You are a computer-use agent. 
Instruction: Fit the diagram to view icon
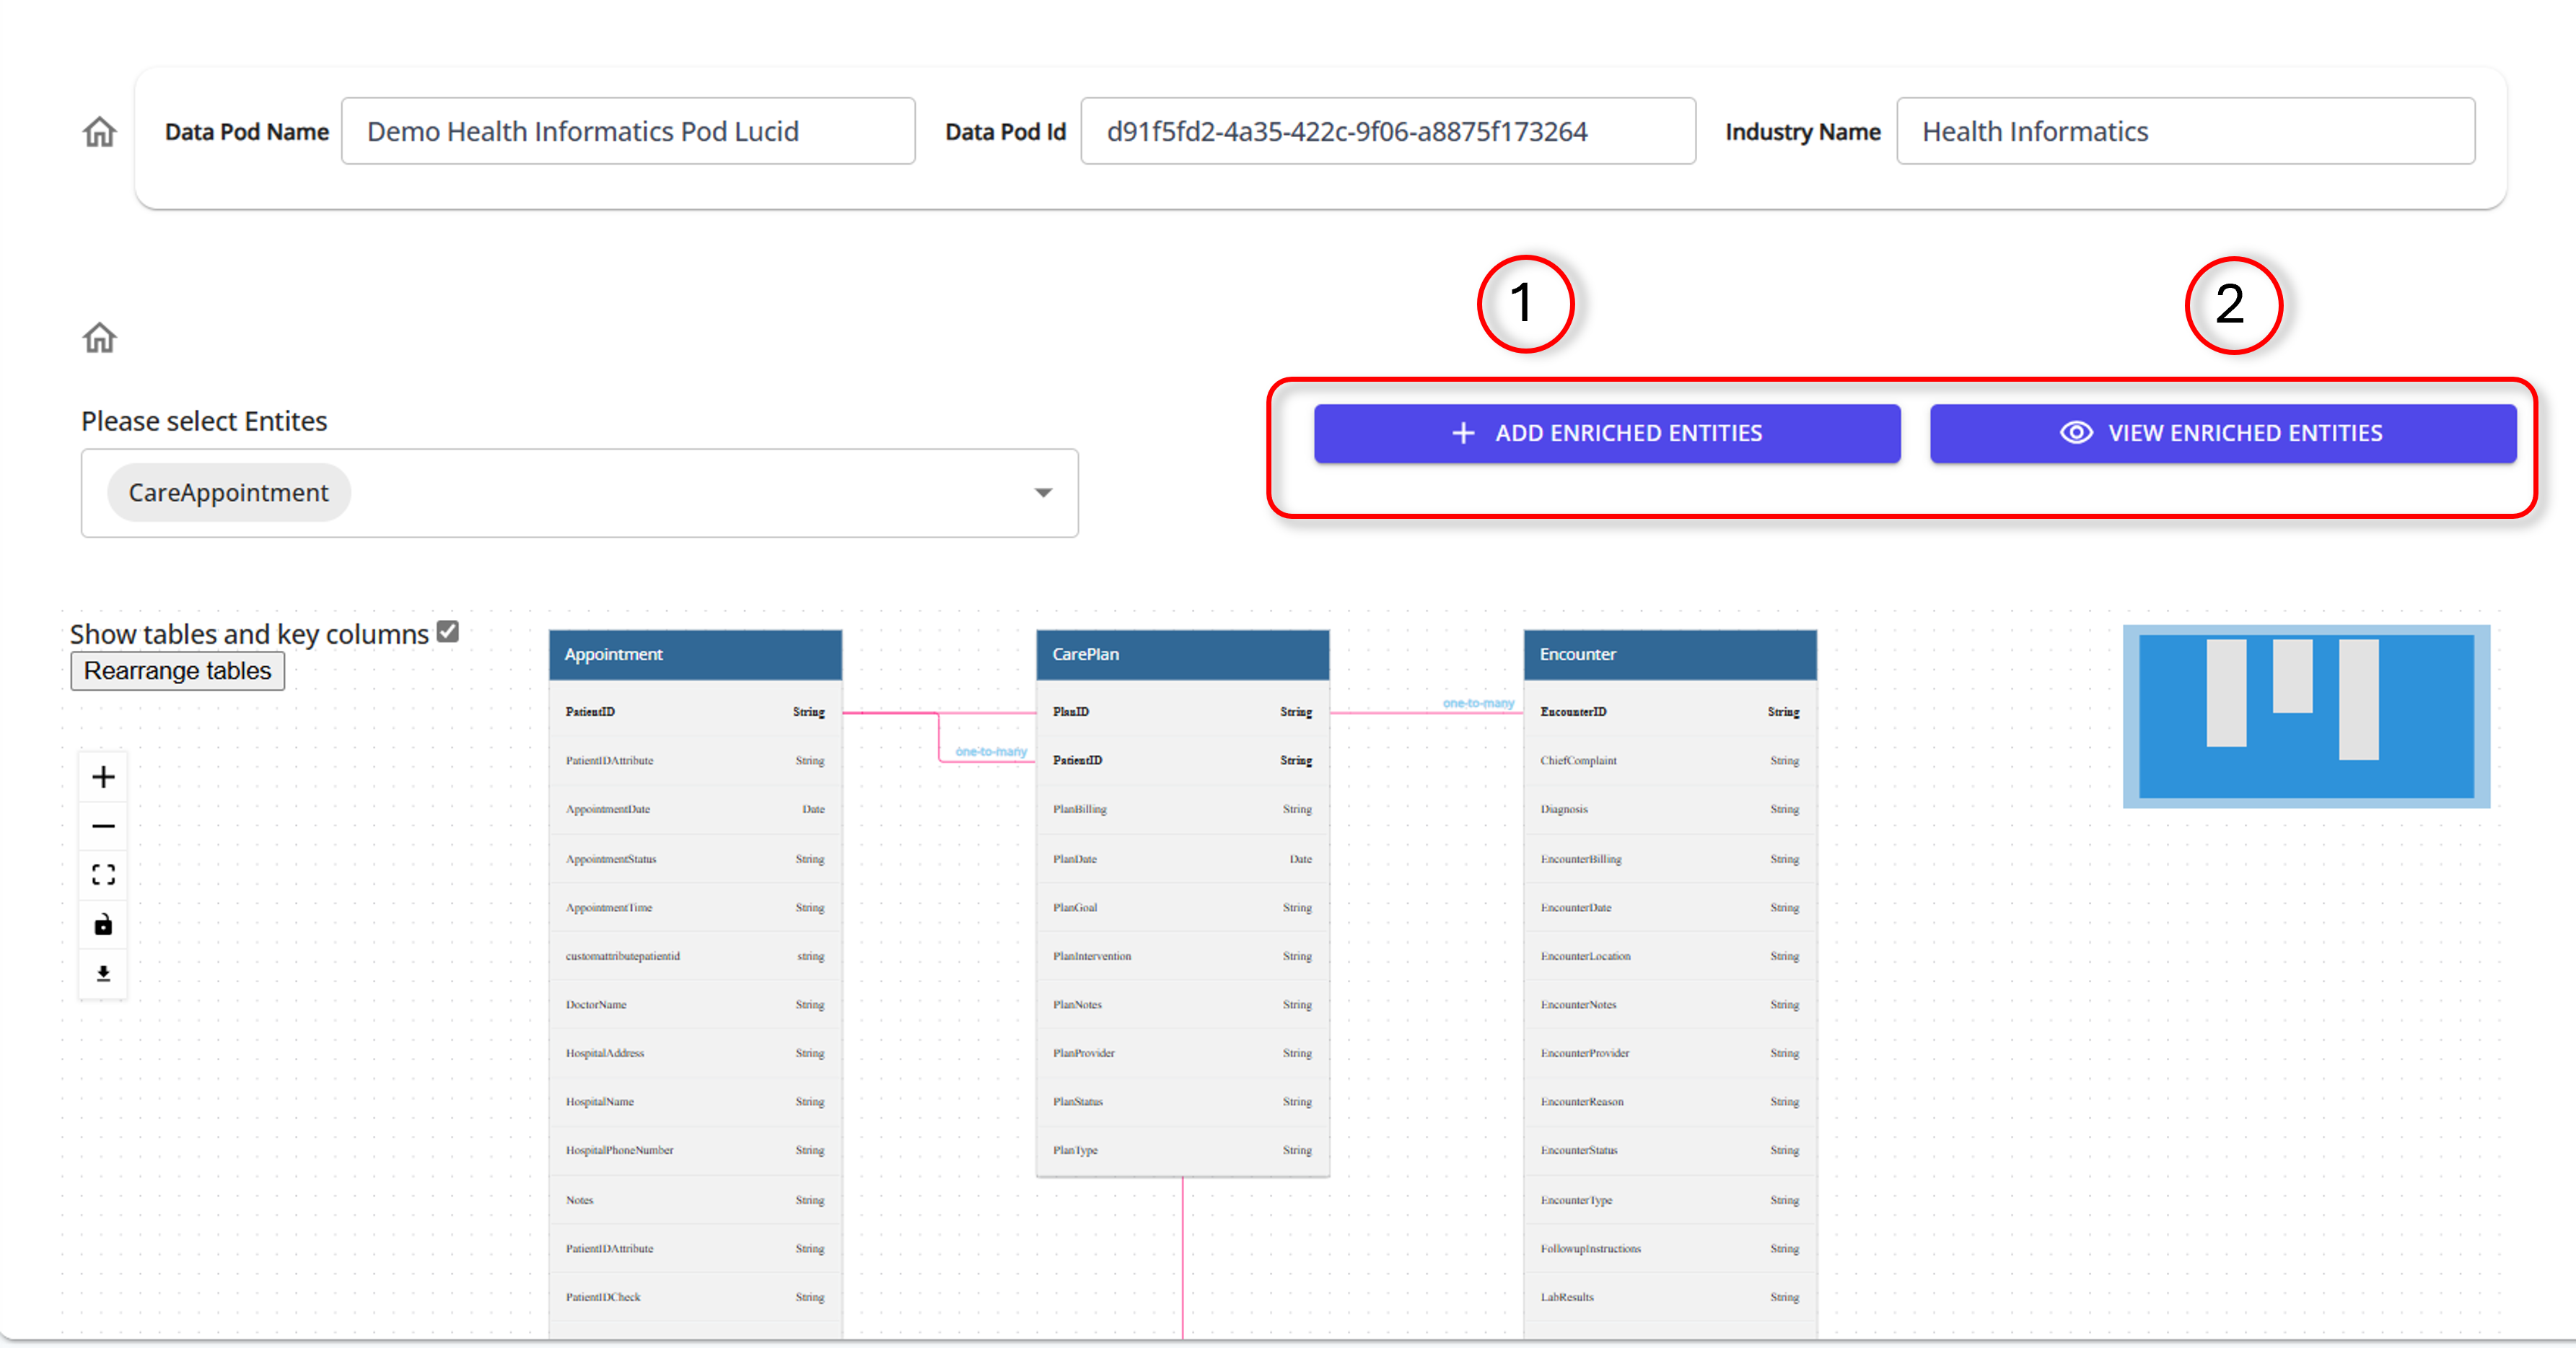pyautogui.click(x=103, y=875)
